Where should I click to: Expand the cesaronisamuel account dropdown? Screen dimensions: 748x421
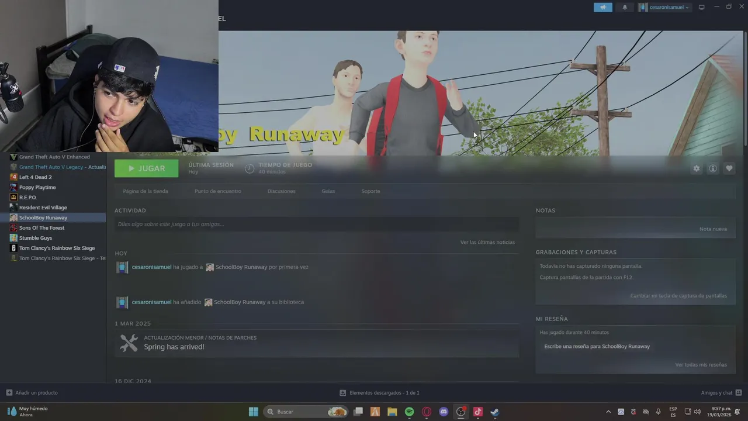click(x=664, y=7)
